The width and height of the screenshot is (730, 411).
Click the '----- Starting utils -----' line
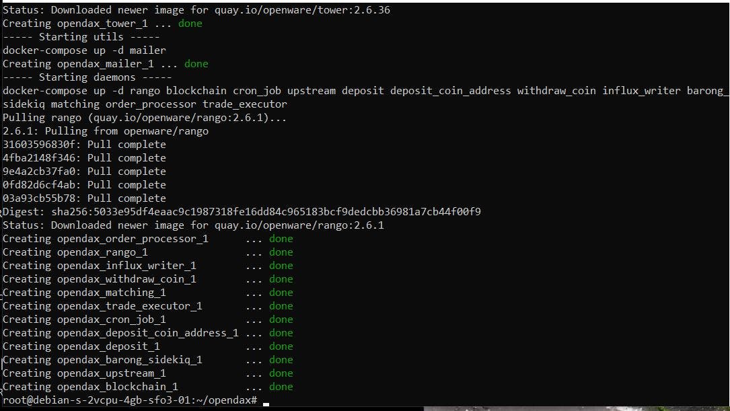point(81,37)
